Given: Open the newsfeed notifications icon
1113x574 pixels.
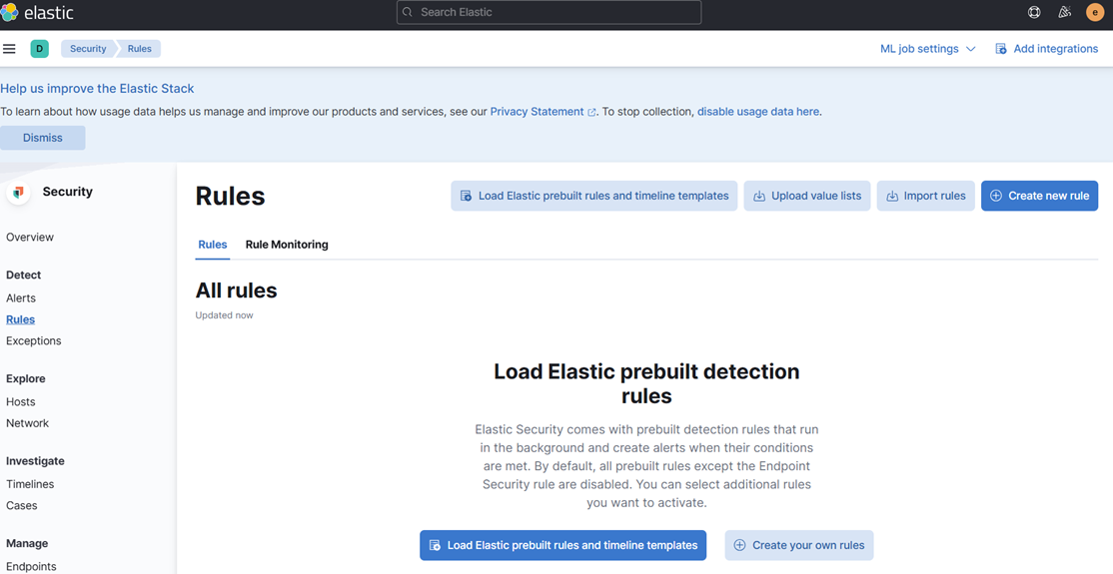Looking at the screenshot, I should coord(1064,13).
